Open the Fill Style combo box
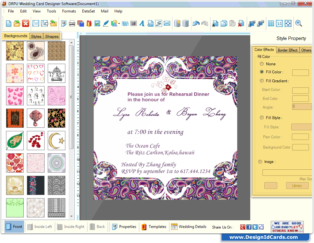 (302, 127)
